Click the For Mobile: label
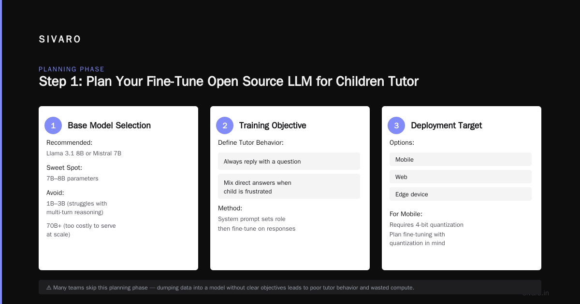 (x=406, y=214)
